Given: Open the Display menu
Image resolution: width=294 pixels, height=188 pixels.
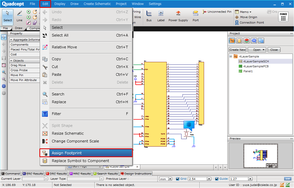Looking at the screenshot, I should (60, 4).
